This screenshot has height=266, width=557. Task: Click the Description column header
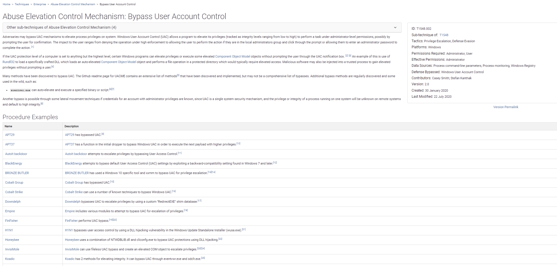(x=71, y=126)
